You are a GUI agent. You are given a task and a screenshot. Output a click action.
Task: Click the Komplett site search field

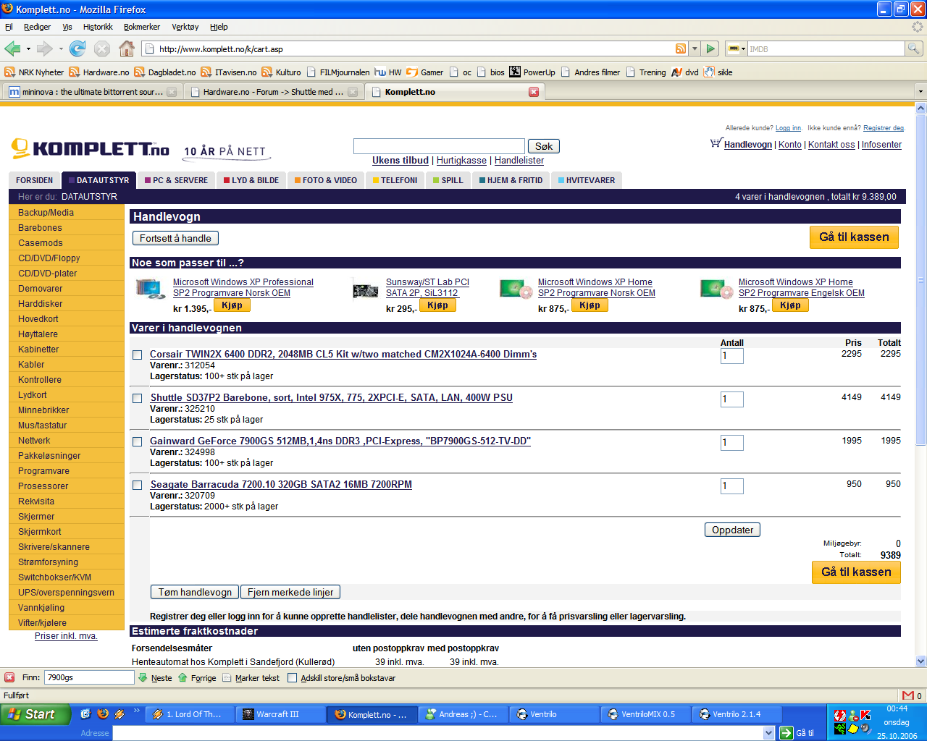pos(439,146)
